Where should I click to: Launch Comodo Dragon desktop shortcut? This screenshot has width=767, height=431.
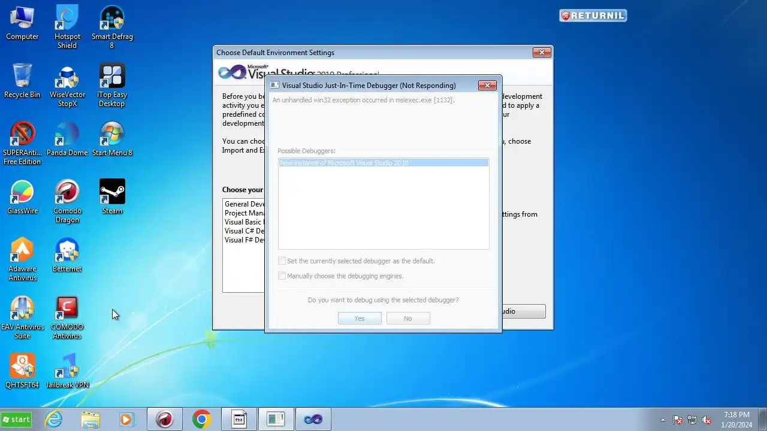(x=67, y=202)
